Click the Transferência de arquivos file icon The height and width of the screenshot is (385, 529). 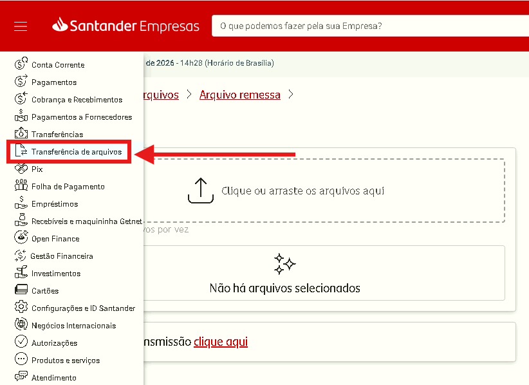21,151
